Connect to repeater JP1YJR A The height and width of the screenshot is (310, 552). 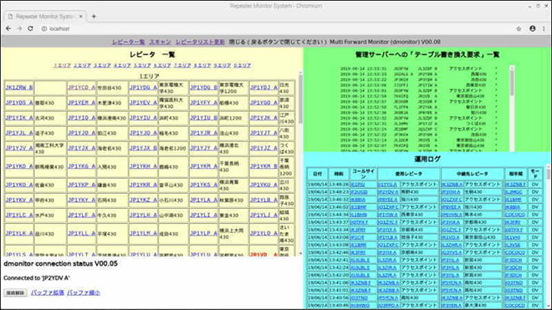coord(204,133)
